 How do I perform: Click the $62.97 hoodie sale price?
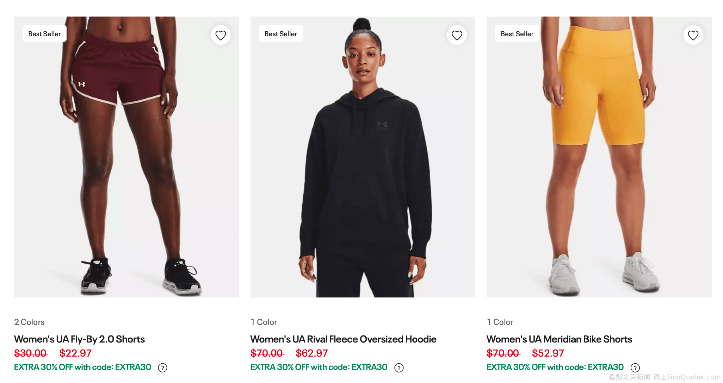312,353
